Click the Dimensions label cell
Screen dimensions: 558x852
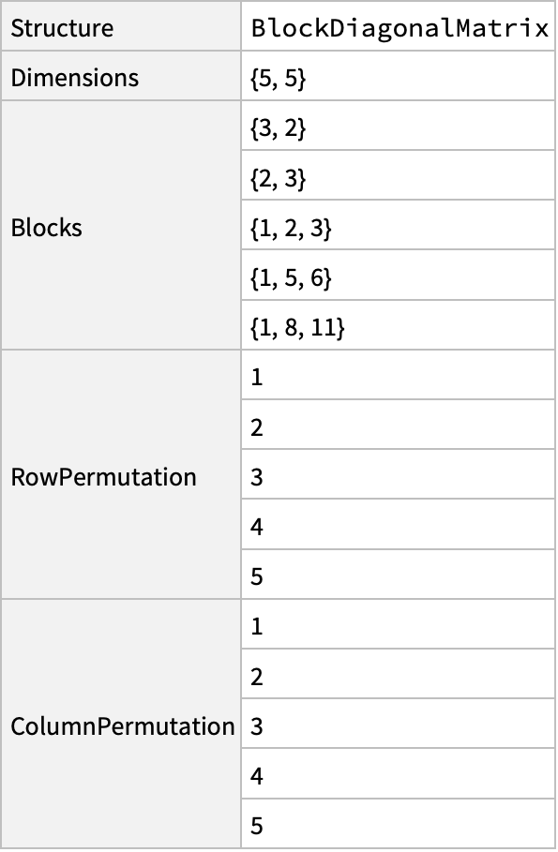point(121,77)
